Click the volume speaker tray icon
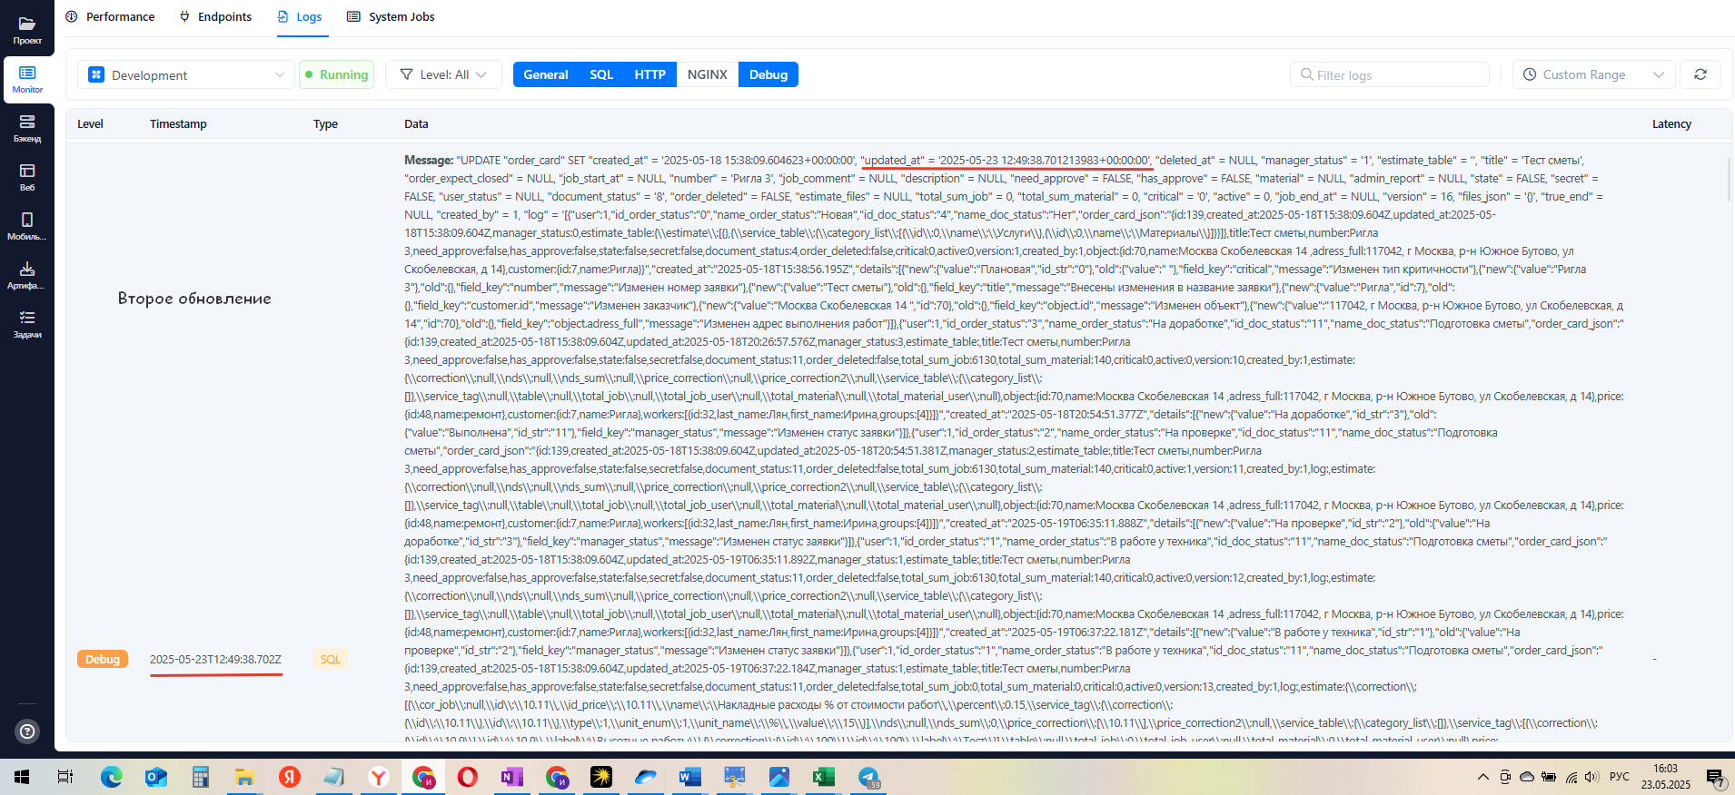This screenshot has height=795, width=1735. [1591, 777]
